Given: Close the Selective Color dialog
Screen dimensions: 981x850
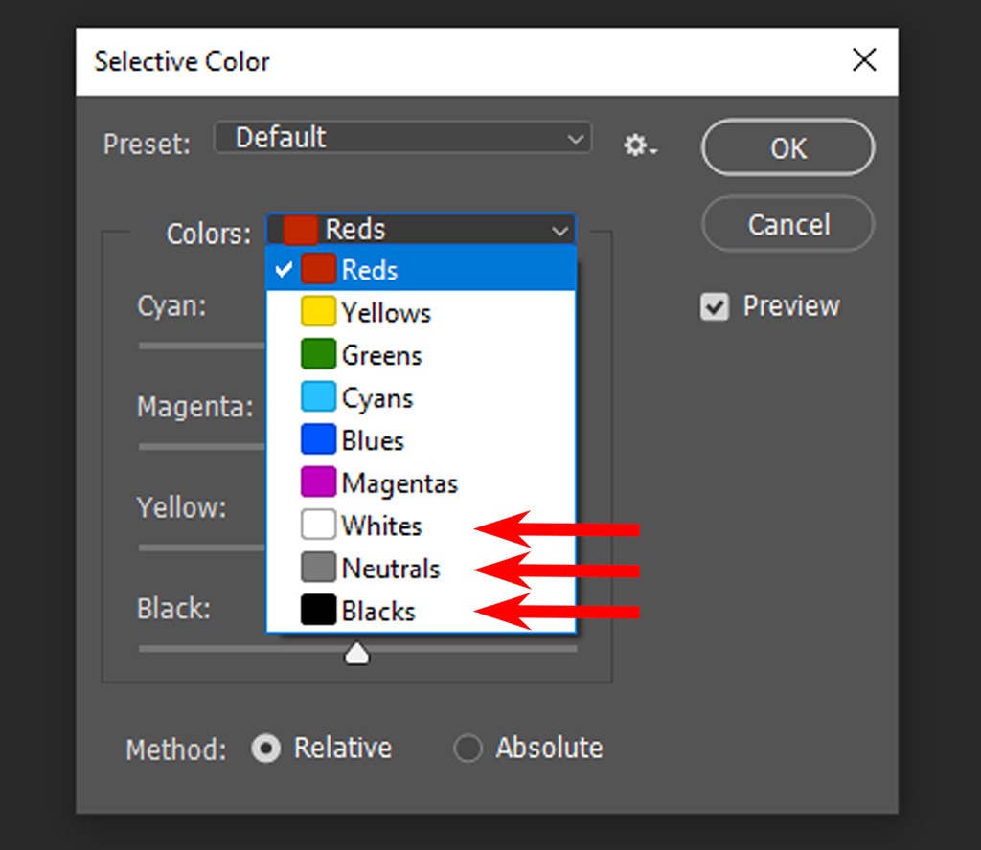Looking at the screenshot, I should (x=863, y=61).
